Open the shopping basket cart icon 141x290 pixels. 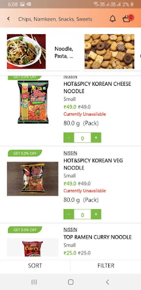pos(128,18)
